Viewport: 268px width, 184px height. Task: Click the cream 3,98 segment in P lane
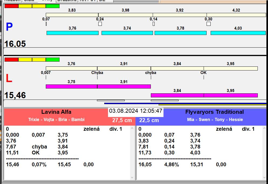(126, 15)
